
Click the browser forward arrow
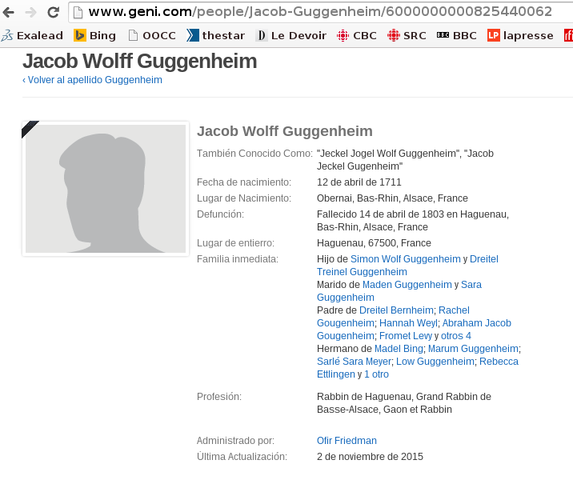[31, 12]
